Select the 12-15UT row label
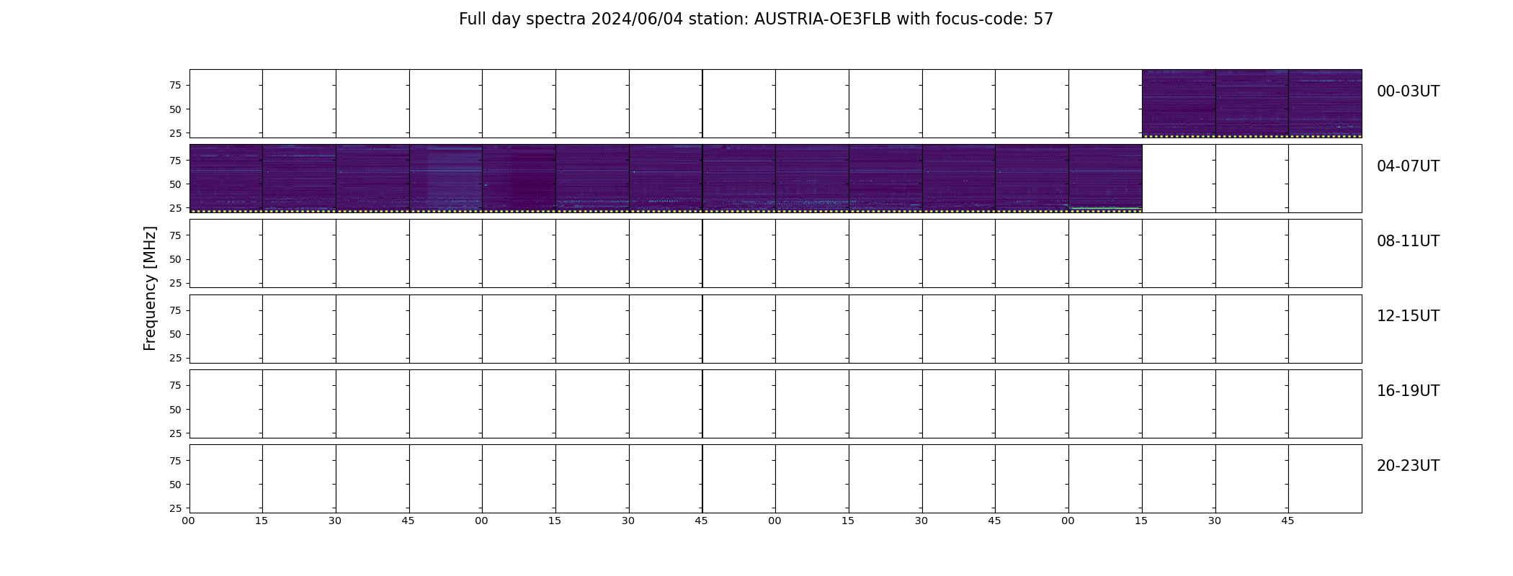This screenshot has height=576, width=1513. (1408, 316)
